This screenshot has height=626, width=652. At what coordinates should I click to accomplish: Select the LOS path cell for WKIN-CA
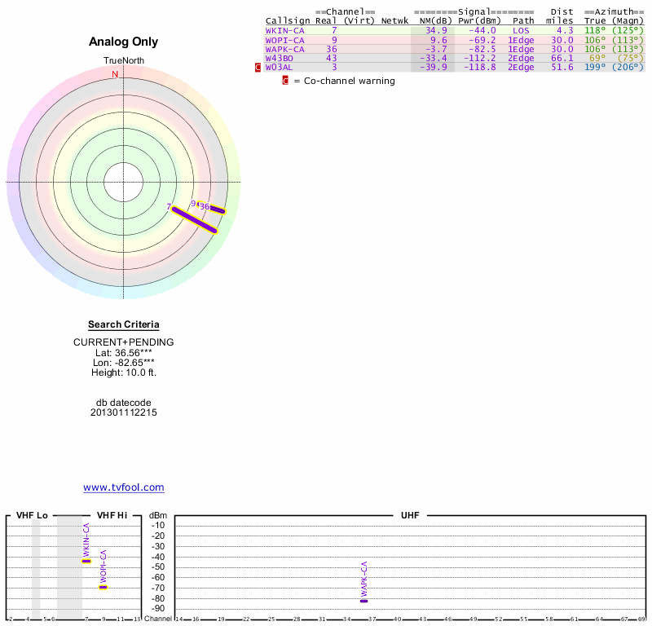click(521, 31)
